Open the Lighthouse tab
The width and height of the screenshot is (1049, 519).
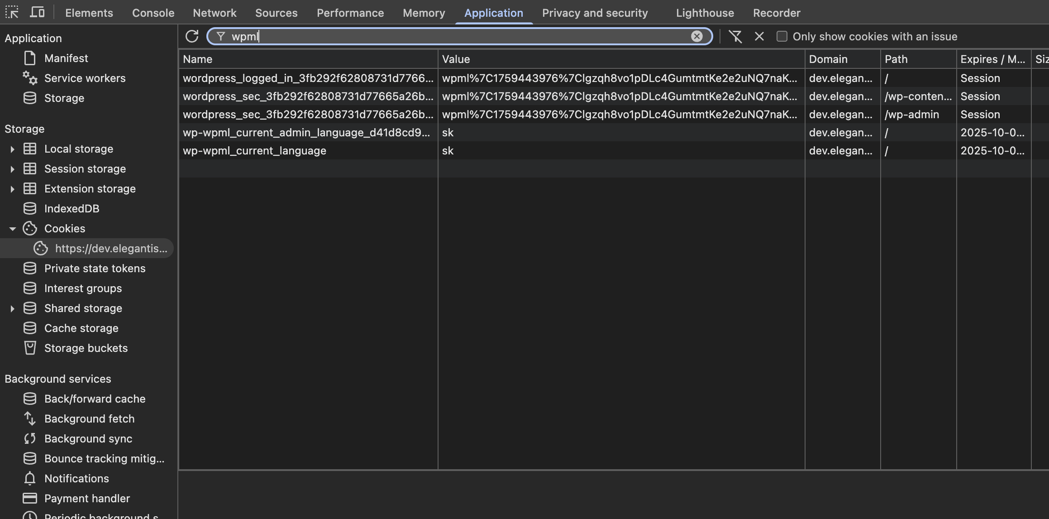(x=705, y=13)
